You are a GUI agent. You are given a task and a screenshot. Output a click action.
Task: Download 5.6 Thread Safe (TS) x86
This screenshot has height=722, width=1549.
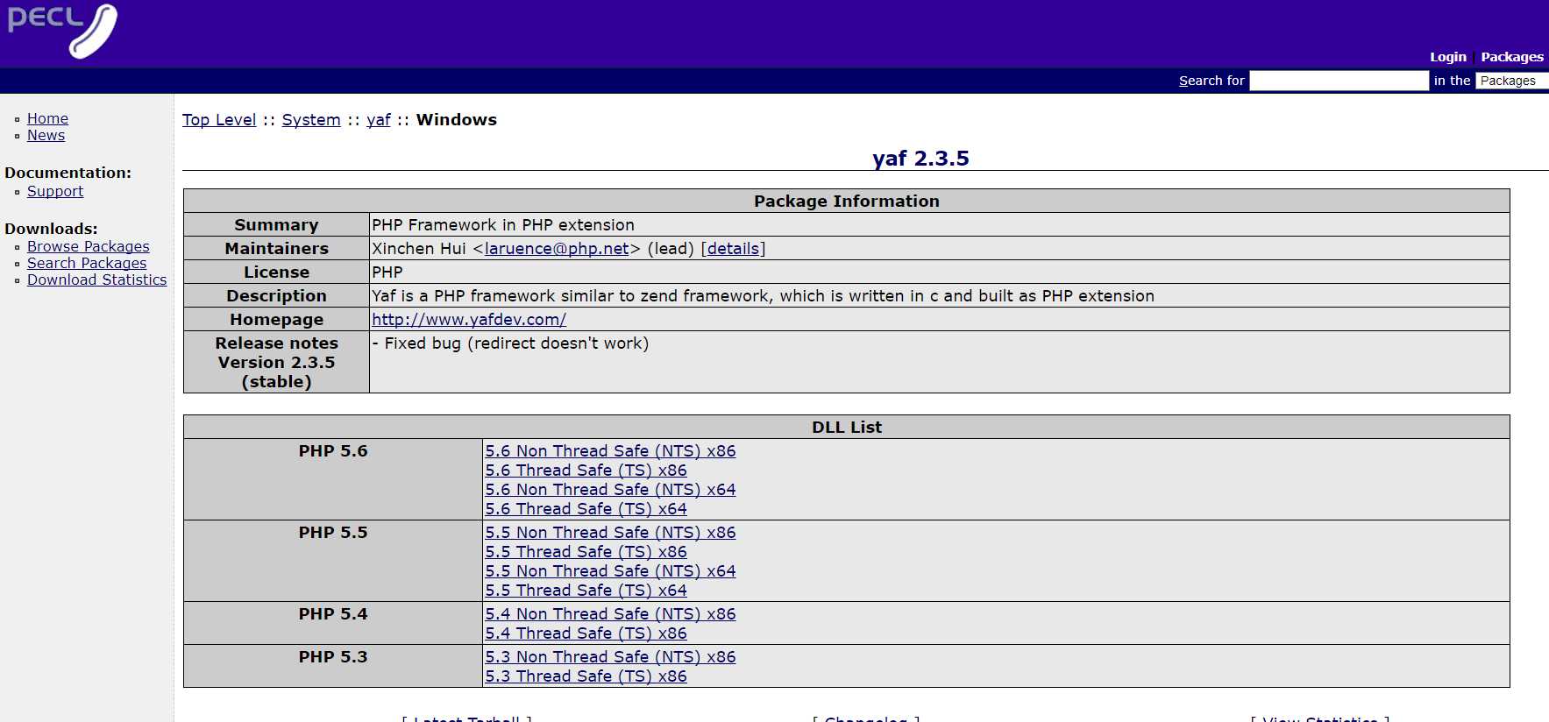coord(586,471)
